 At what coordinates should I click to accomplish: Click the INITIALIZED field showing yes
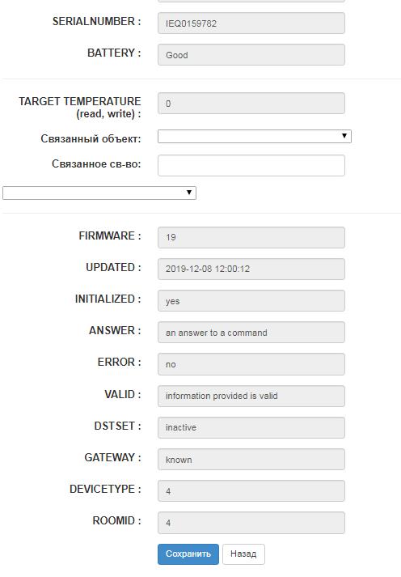click(251, 301)
